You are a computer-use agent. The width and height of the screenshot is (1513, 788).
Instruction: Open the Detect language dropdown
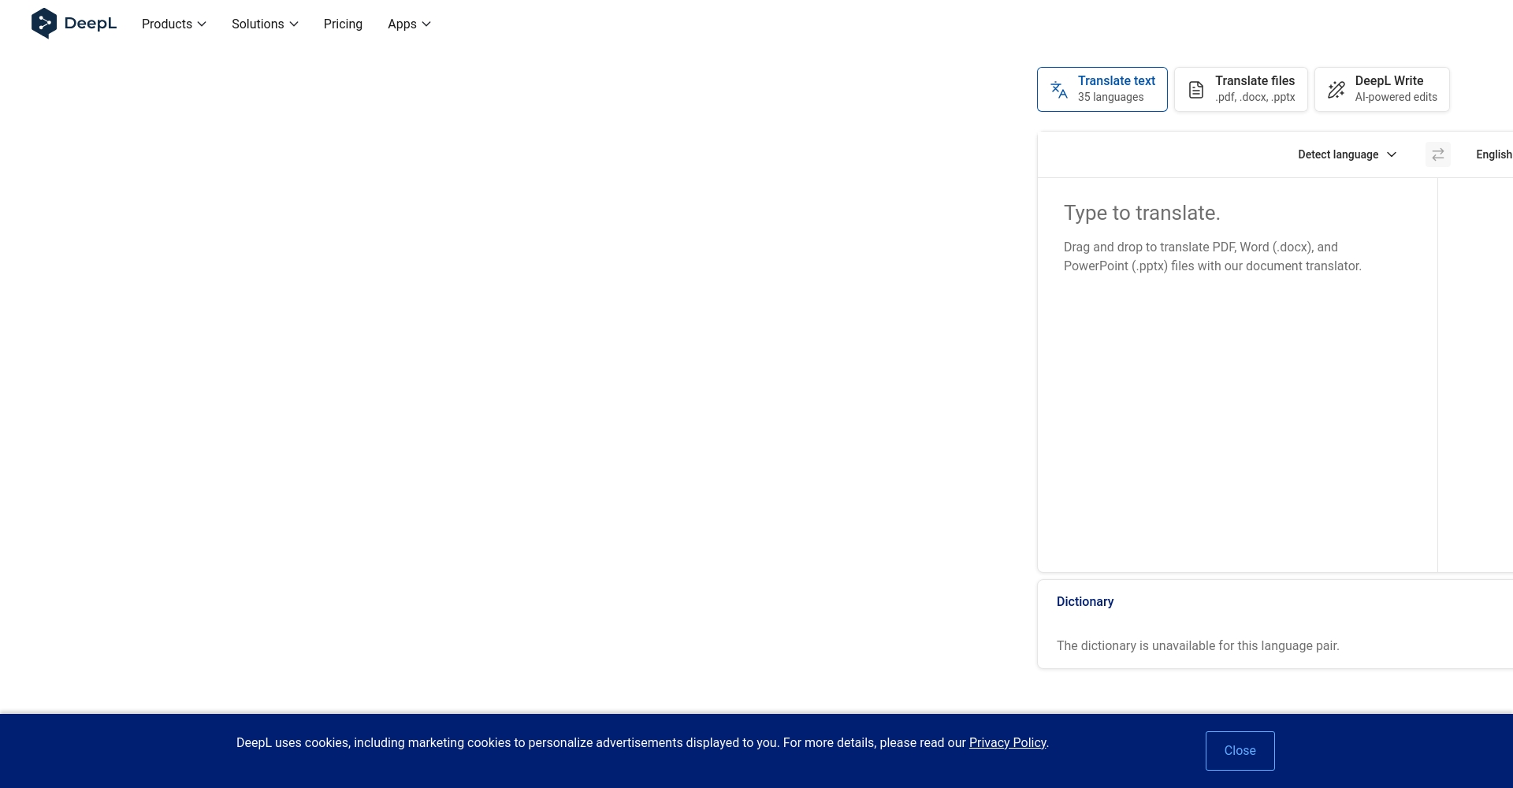point(1346,154)
